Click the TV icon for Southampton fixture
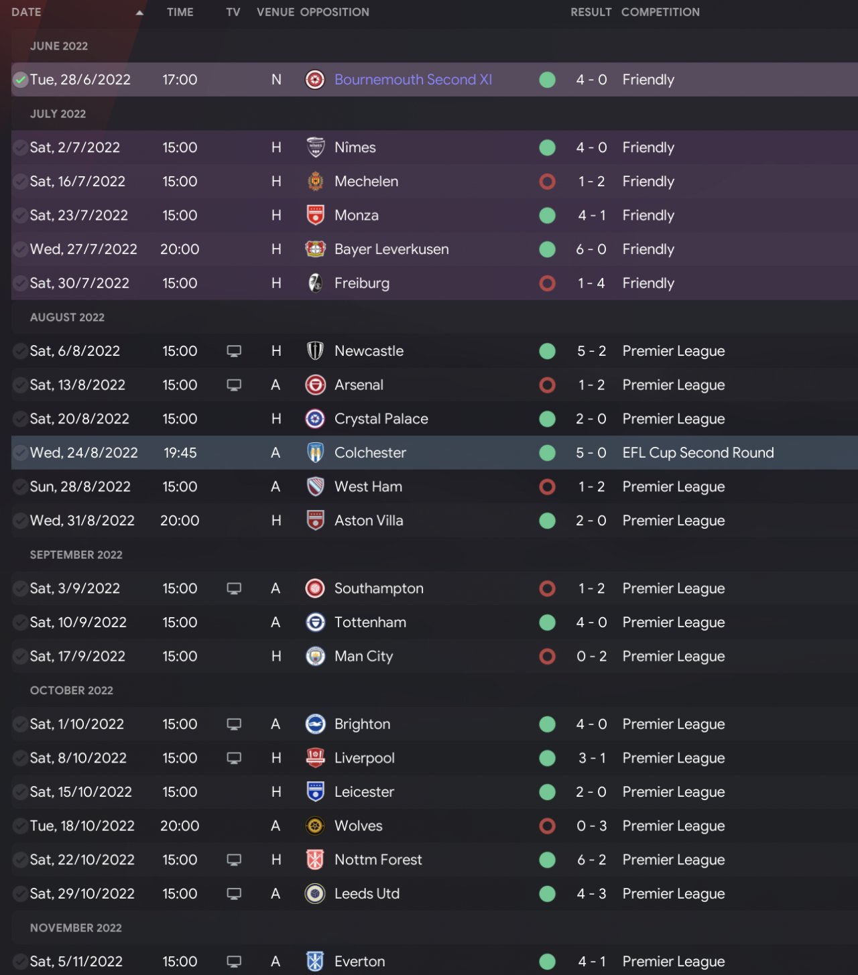Viewport: 858px width, 975px height. pos(234,588)
